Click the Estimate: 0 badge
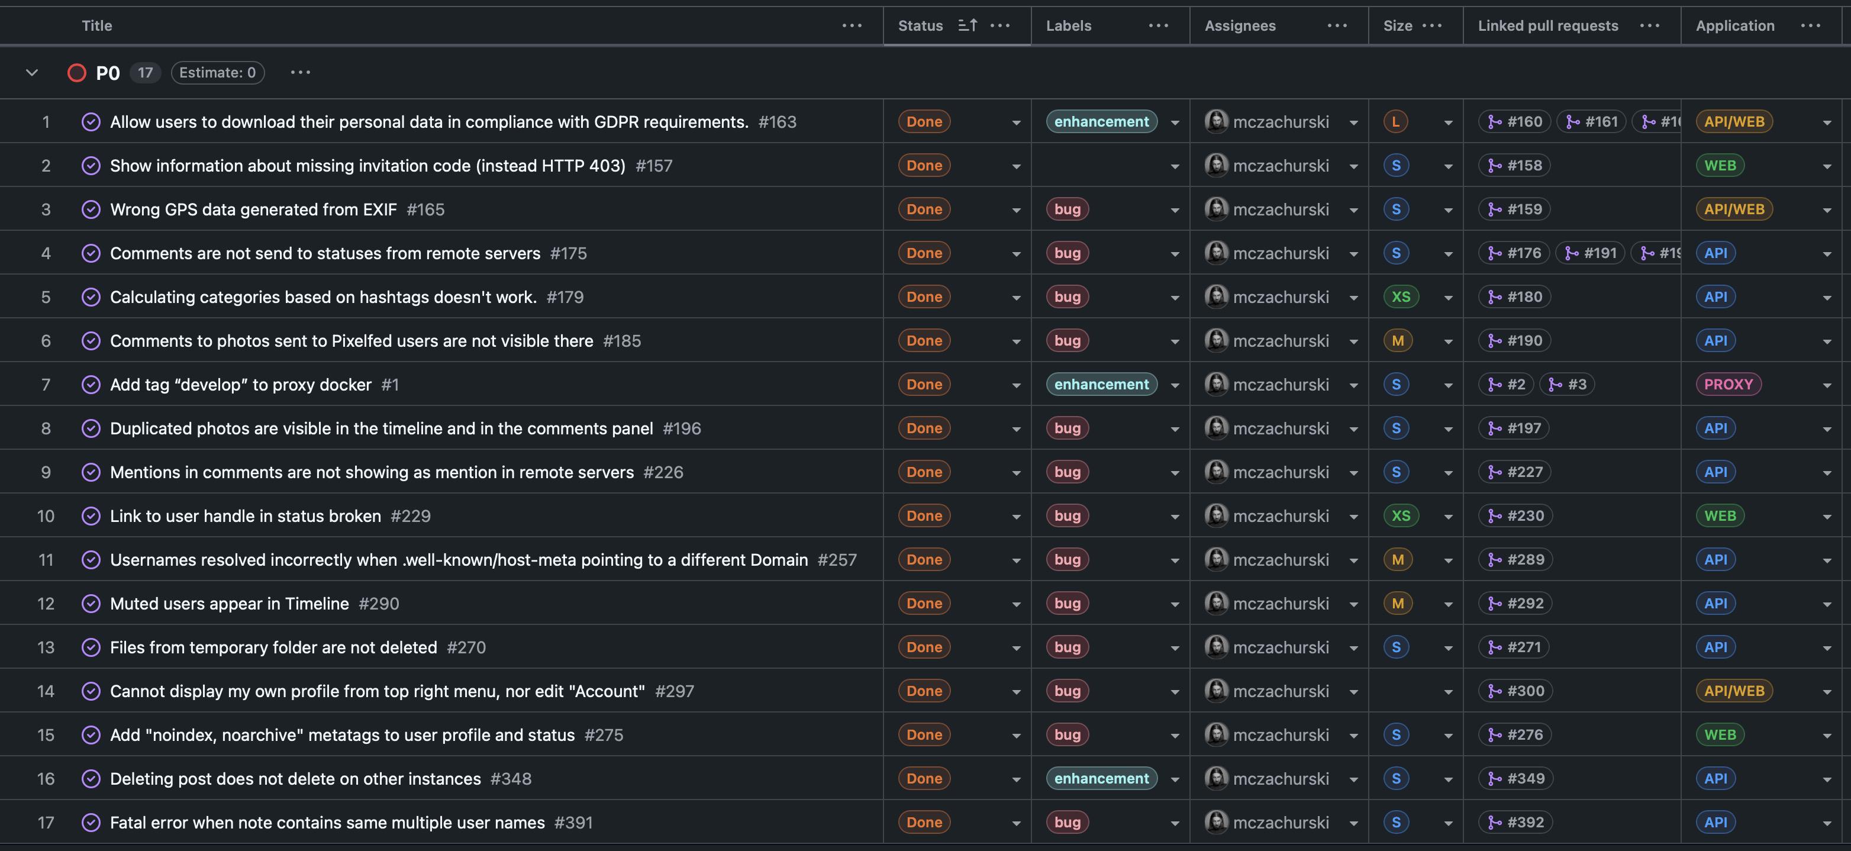The image size is (1851, 851). 217,73
